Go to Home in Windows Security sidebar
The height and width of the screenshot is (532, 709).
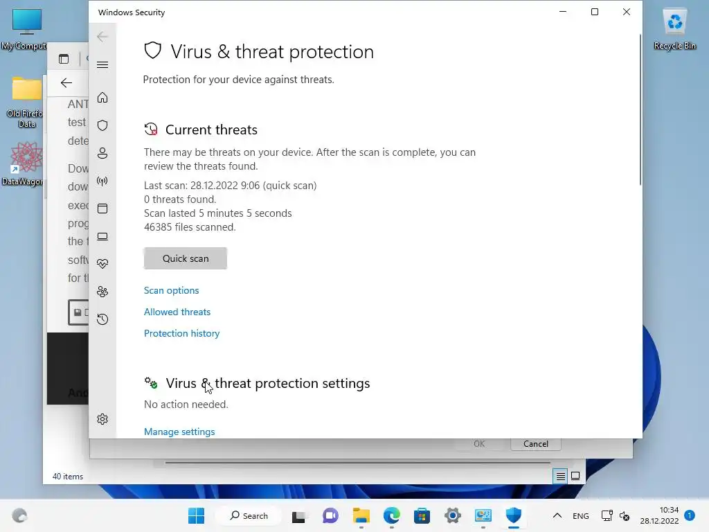pyautogui.click(x=102, y=97)
